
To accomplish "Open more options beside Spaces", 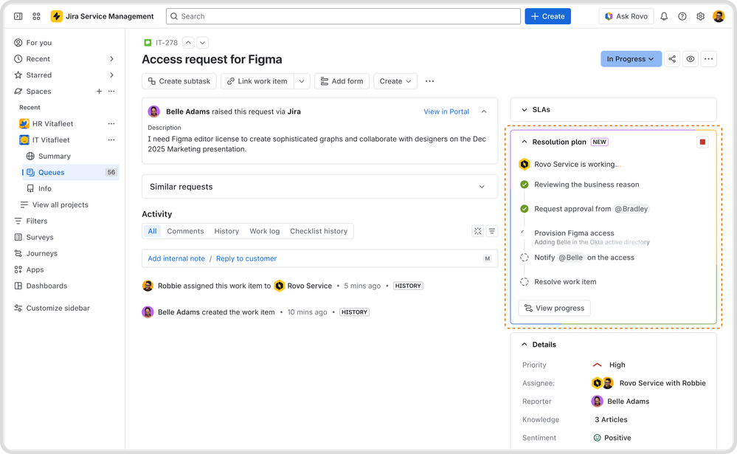I will pyautogui.click(x=111, y=92).
